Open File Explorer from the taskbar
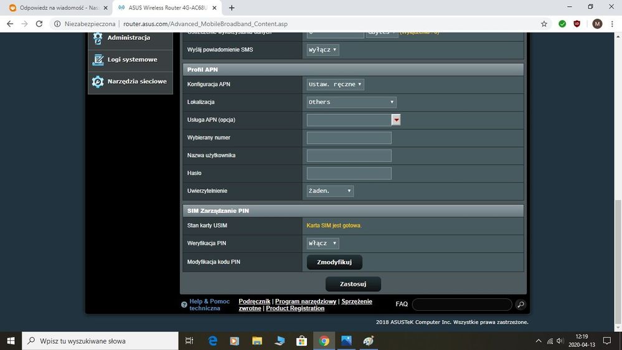Image resolution: width=622 pixels, height=350 pixels. pyautogui.click(x=257, y=341)
